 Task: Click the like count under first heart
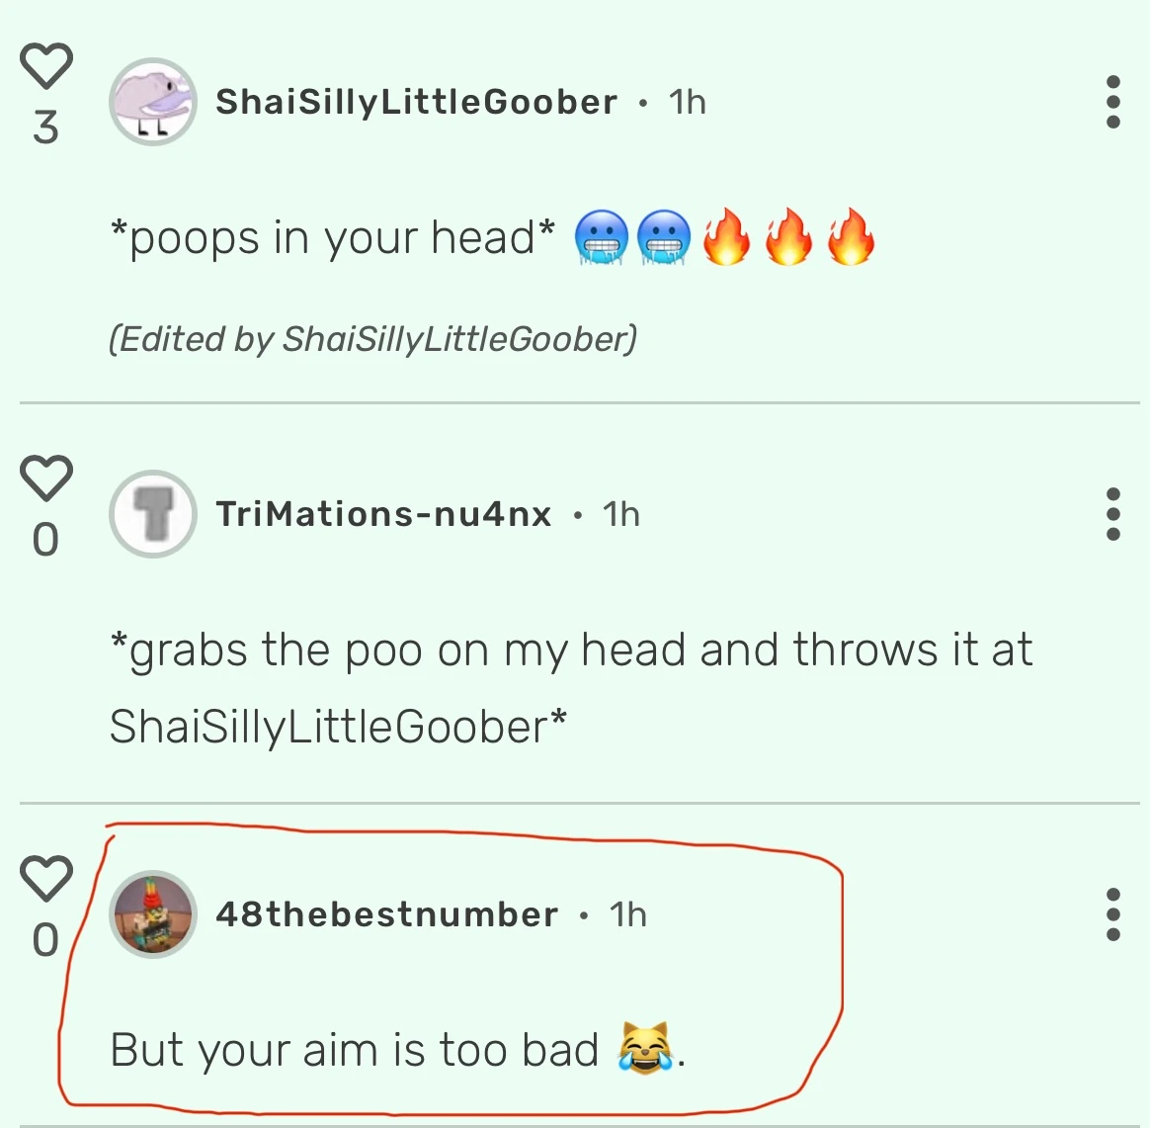click(45, 127)
